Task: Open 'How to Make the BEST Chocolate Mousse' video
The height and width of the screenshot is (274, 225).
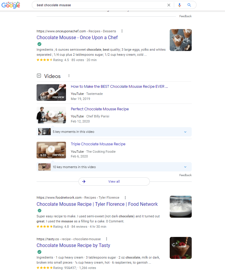Action: click(119, 87)
